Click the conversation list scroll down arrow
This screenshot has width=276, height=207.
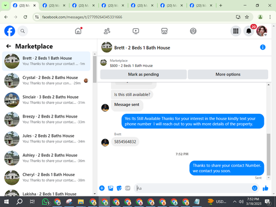coord(94,194)
